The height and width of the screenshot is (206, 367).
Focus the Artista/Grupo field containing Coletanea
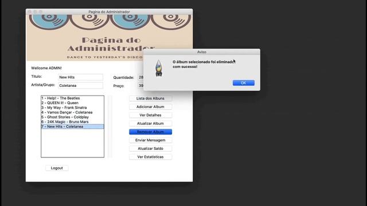80,85
